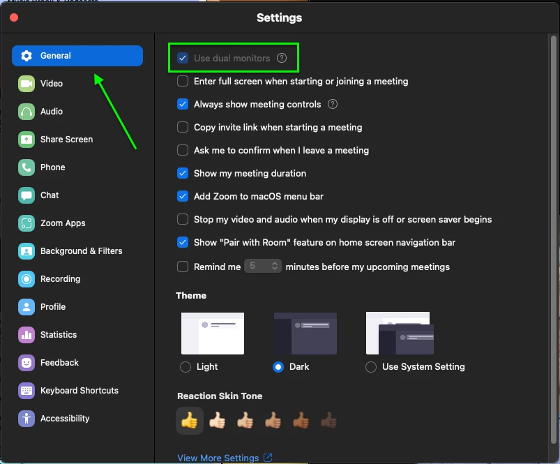Click help icon next to Always show meeting controls
Viewport: 560px width, 464px height.
[x=333, y=104]
